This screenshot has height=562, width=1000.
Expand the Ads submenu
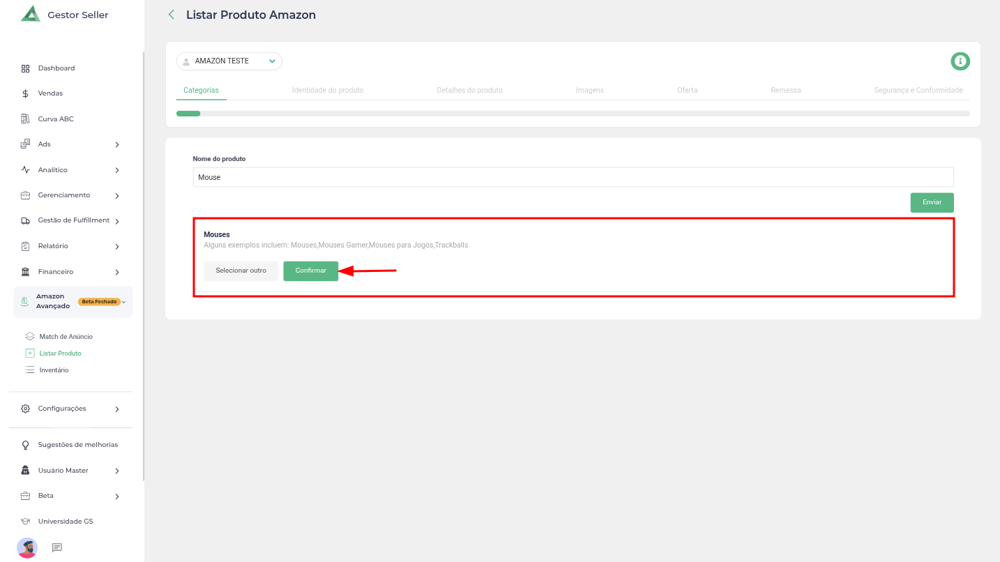pos(116,144)
